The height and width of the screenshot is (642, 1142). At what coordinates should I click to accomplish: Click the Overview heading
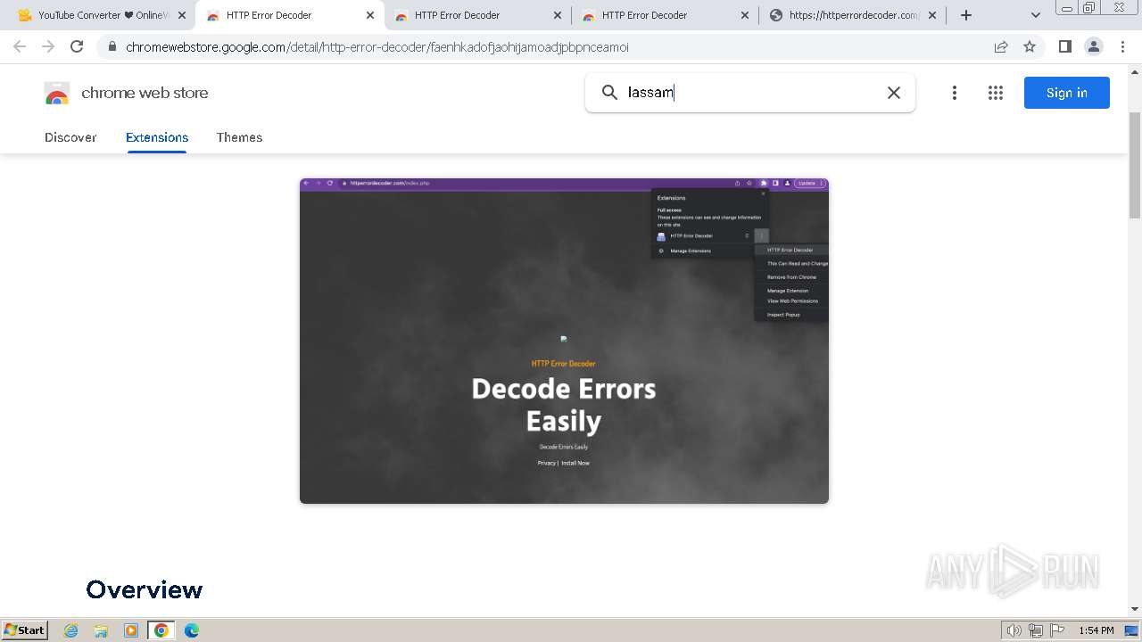pyautogui.click(x=145, y=589)
